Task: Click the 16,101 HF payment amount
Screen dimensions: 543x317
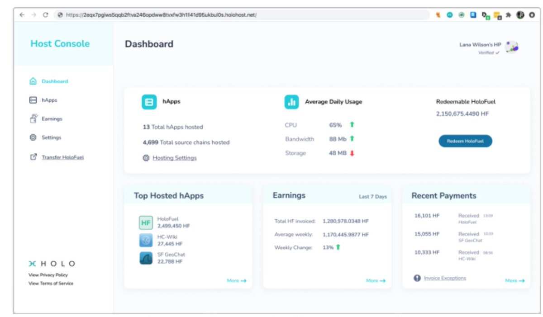Action: 427,216
